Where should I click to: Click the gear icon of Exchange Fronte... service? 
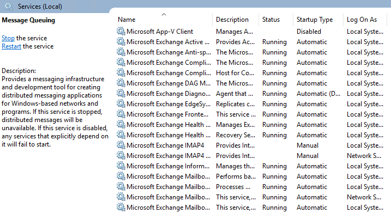tap(121, 114)
